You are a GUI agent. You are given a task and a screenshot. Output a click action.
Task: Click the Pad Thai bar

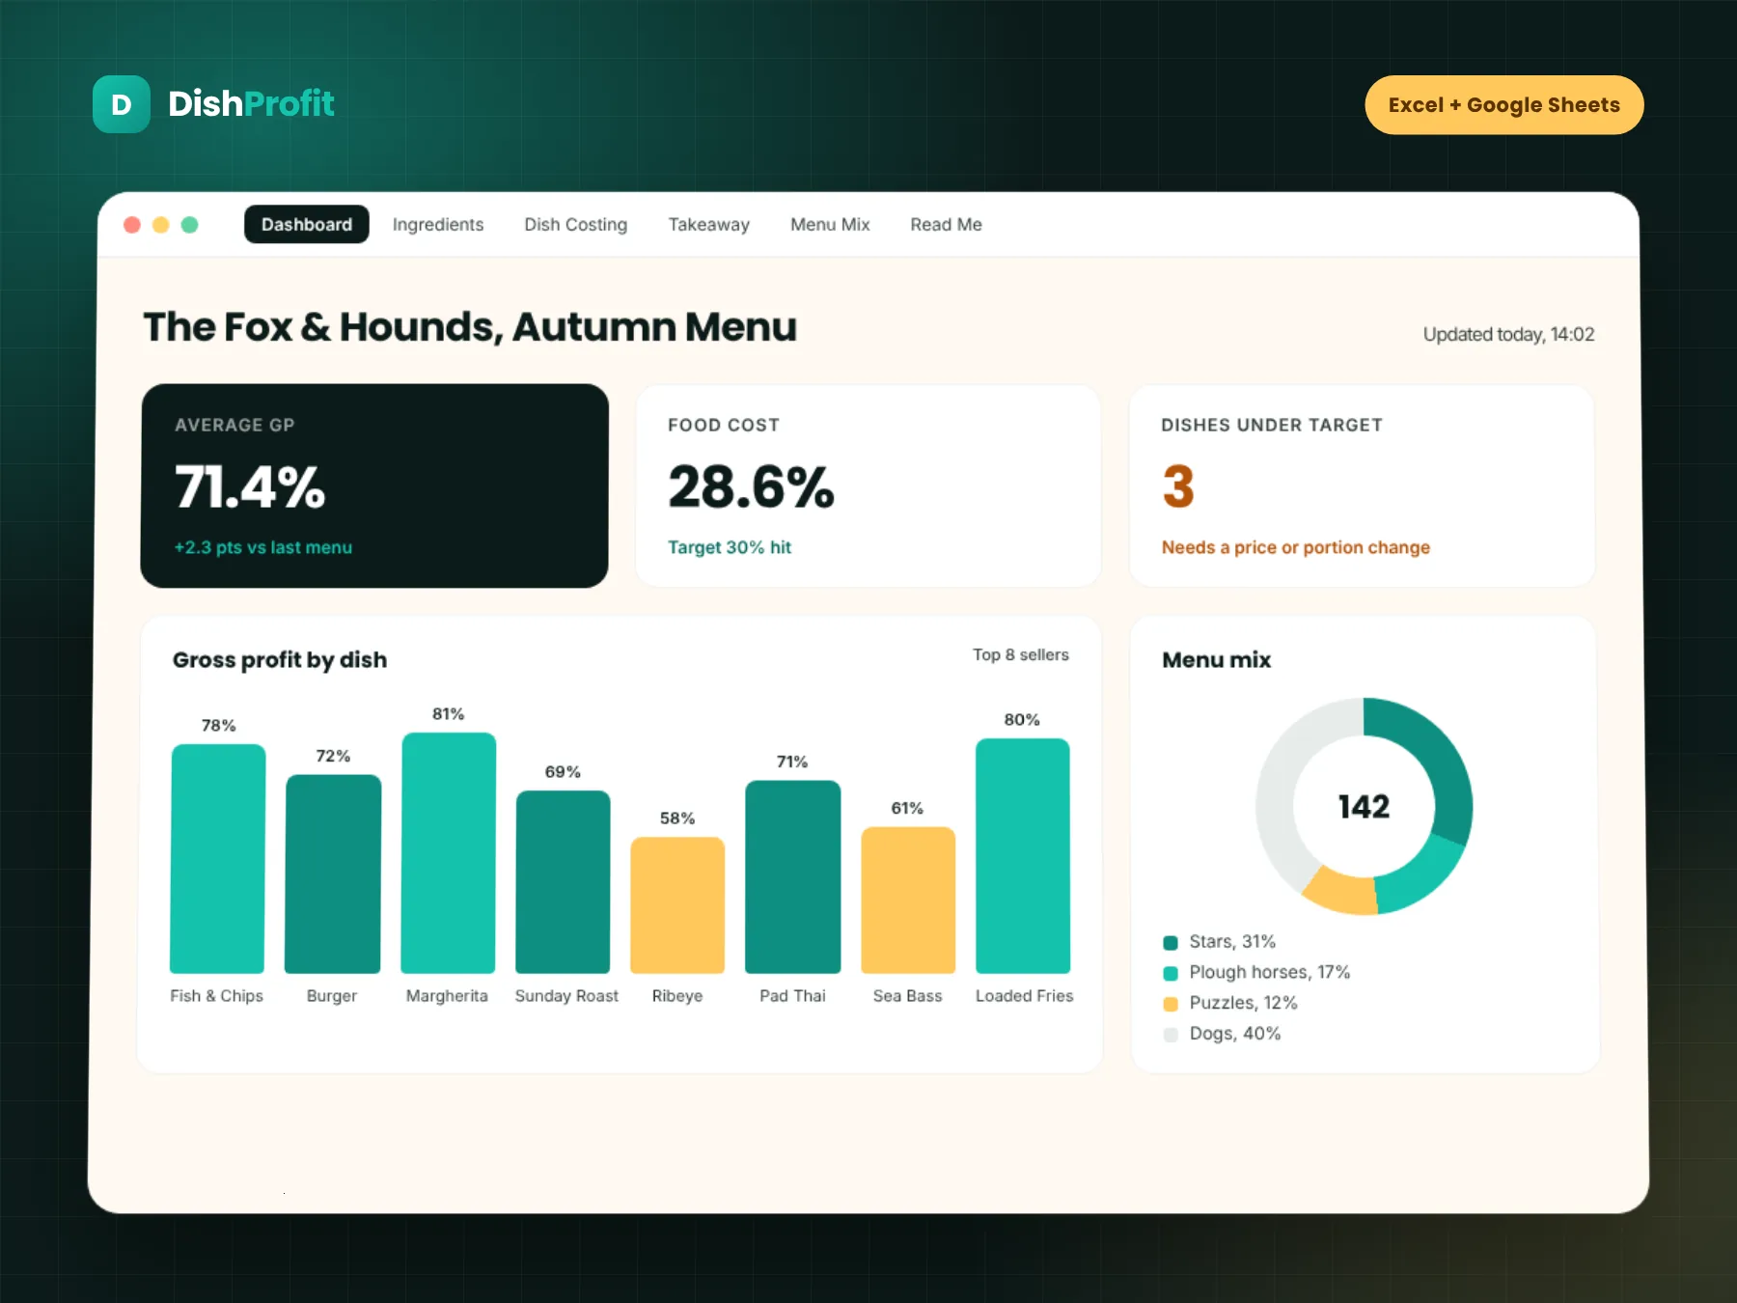coord(792,877)
